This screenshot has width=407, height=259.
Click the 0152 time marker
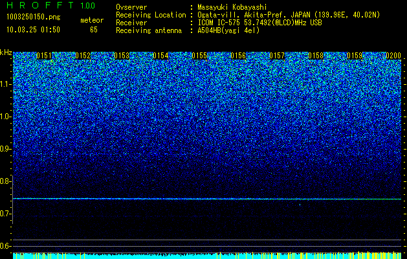83,56
